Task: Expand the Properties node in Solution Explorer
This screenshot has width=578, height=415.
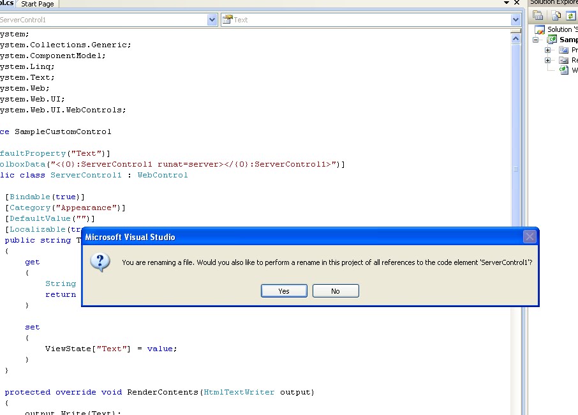Action: point(547,50)
